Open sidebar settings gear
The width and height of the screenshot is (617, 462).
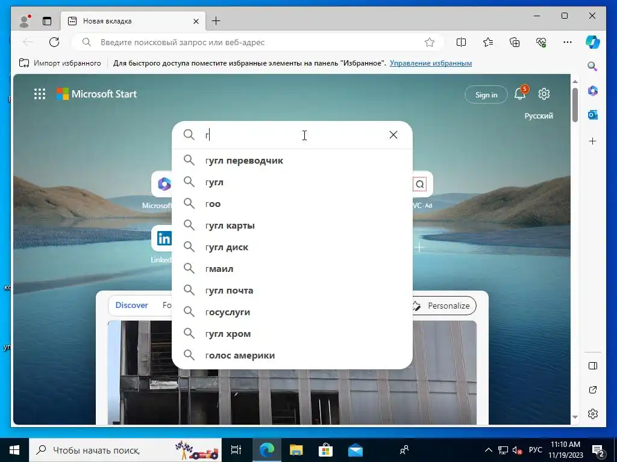tap(593, 414)
